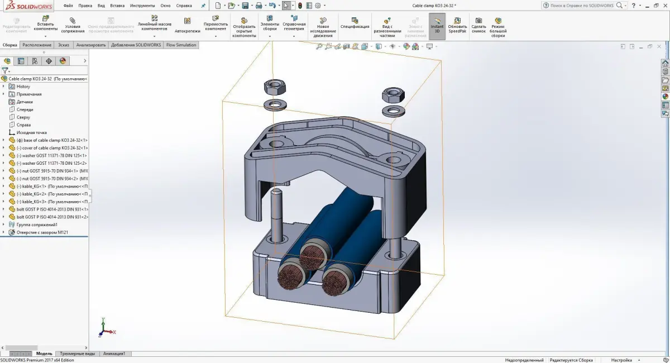Switch to the Эскиз tab
The height and width of the screenshot is (363, 670).
[x=64, y=45]
